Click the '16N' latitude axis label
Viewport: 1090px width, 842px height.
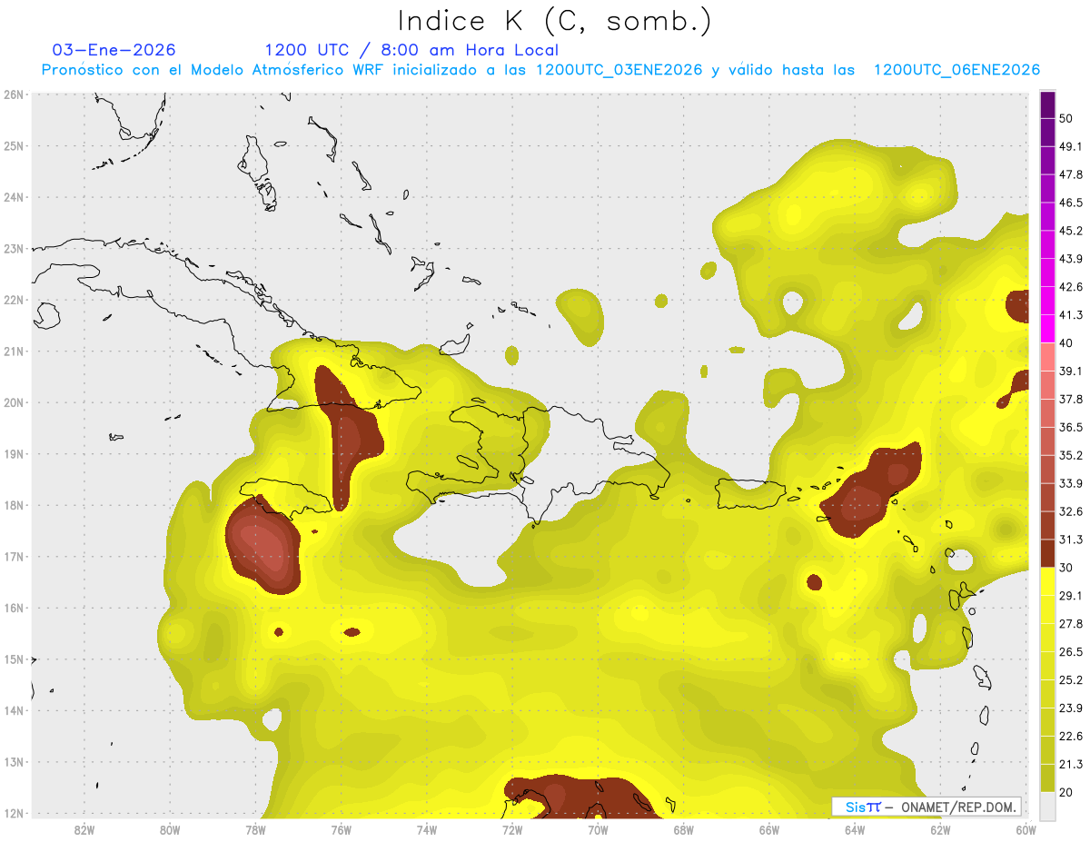[x=14, y=608]
